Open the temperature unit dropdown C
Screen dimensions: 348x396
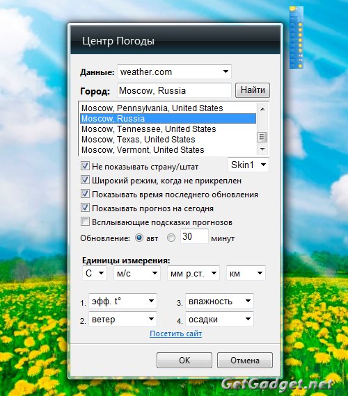[95, 273]
